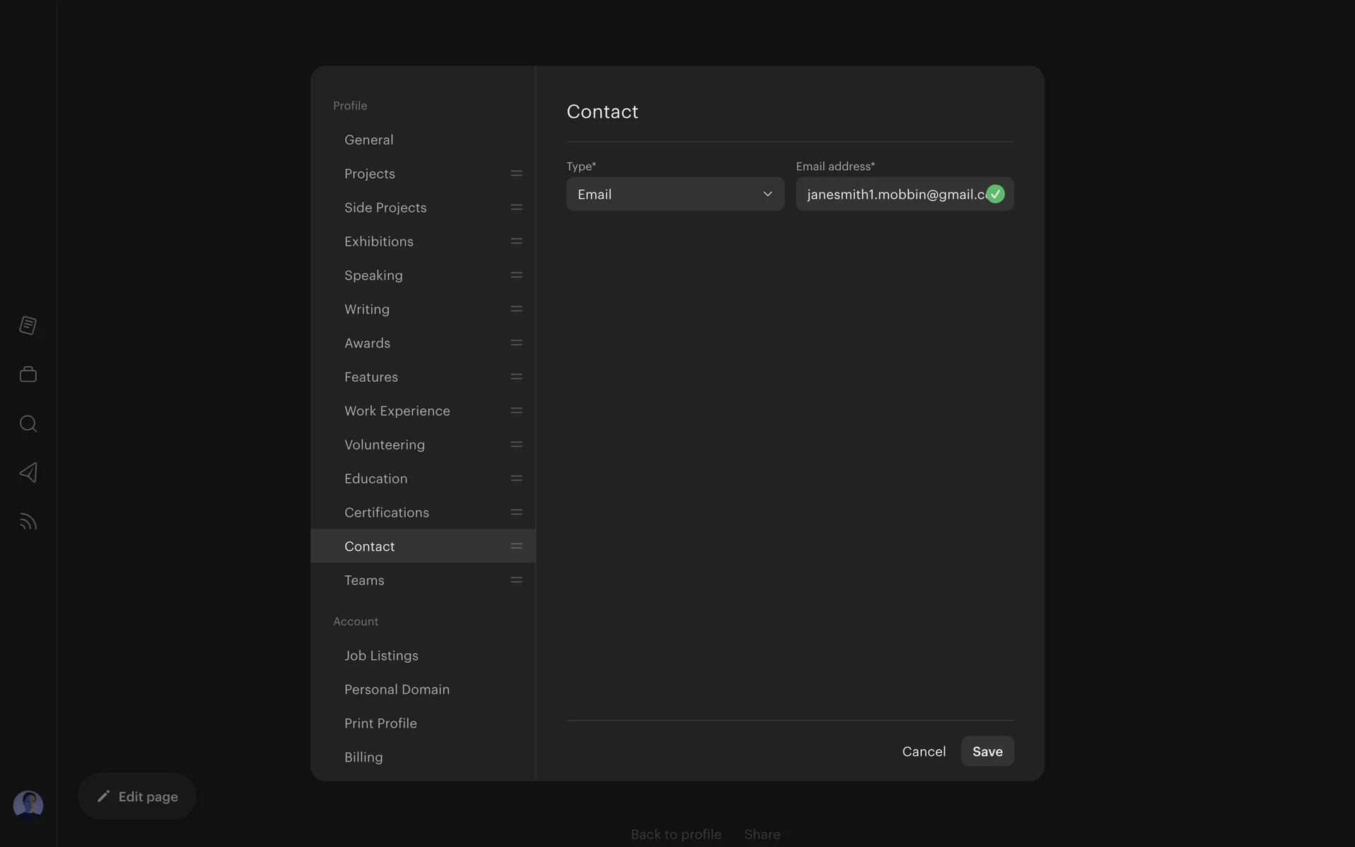Open the Work Experience section

tap(397, 411)
